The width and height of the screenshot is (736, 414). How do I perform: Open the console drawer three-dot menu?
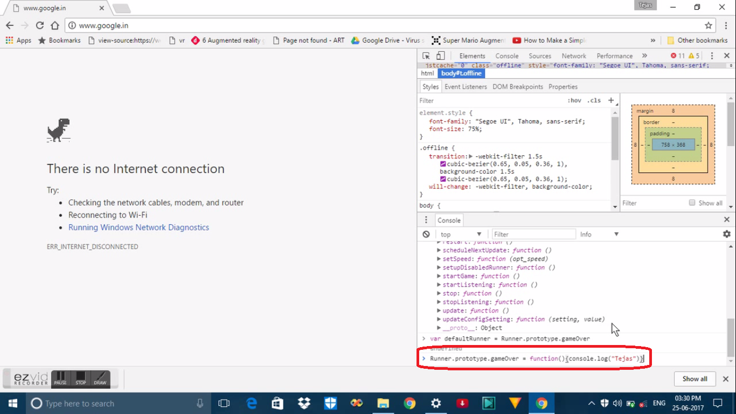click(x=426, y=220)
